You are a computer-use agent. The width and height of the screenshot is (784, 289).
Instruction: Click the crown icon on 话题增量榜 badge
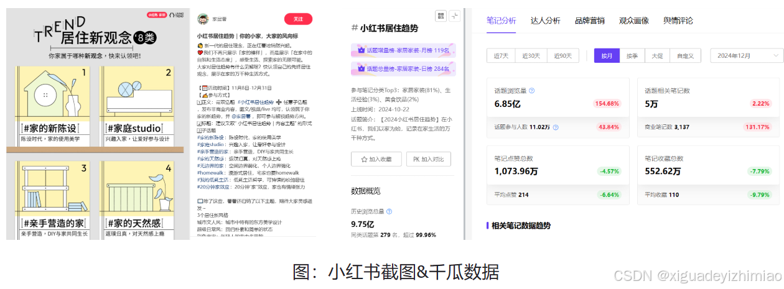(x=362, y=50)
